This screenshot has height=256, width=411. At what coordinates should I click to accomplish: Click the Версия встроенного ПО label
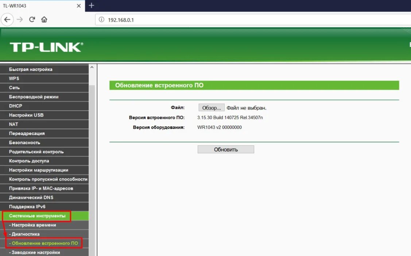pyautogui.click(x=157, y=118)
